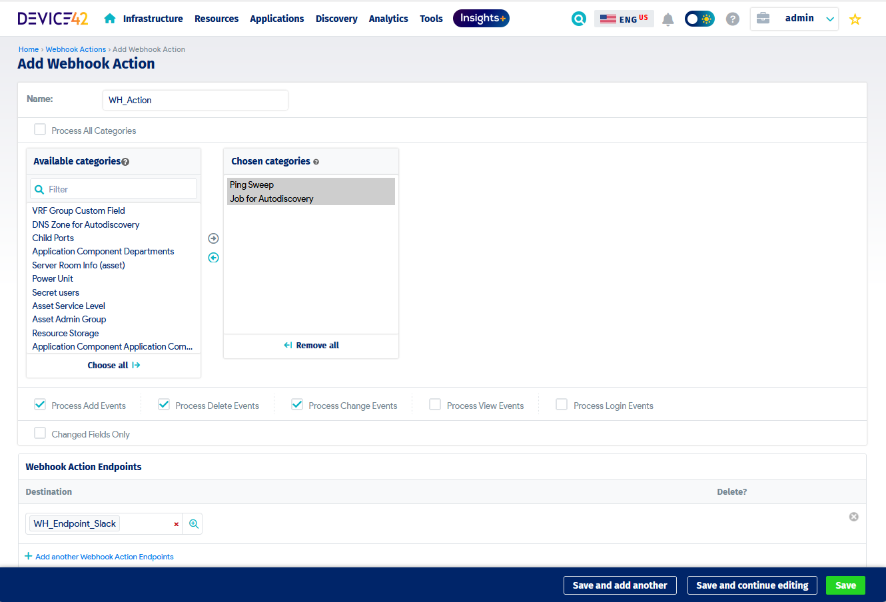
Task: Click the green Save button
Action: click(845, 585)
